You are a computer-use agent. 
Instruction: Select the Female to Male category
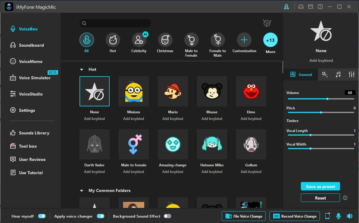217,40
